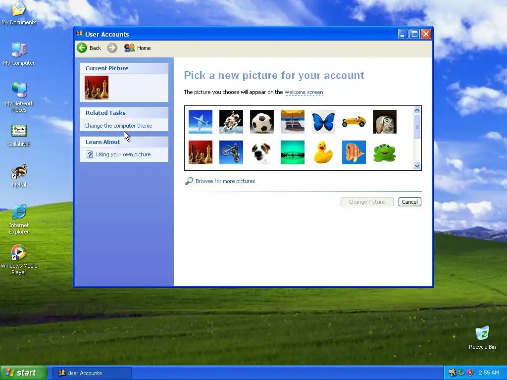The height and width of the screenshot is (380, 507).
Task: Select the dog face picture
Action: pyautogui.click(x=262, y=152)
